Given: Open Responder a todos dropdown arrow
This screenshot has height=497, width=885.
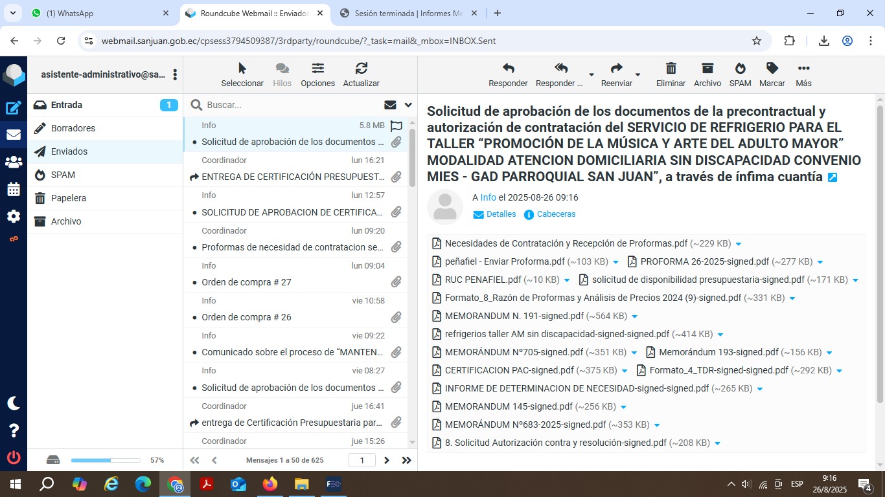Looking at the screenshot, I should 591,75.
